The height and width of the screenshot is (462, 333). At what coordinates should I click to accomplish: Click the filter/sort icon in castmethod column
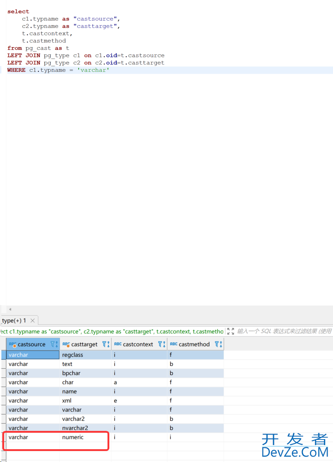(218, 344)
